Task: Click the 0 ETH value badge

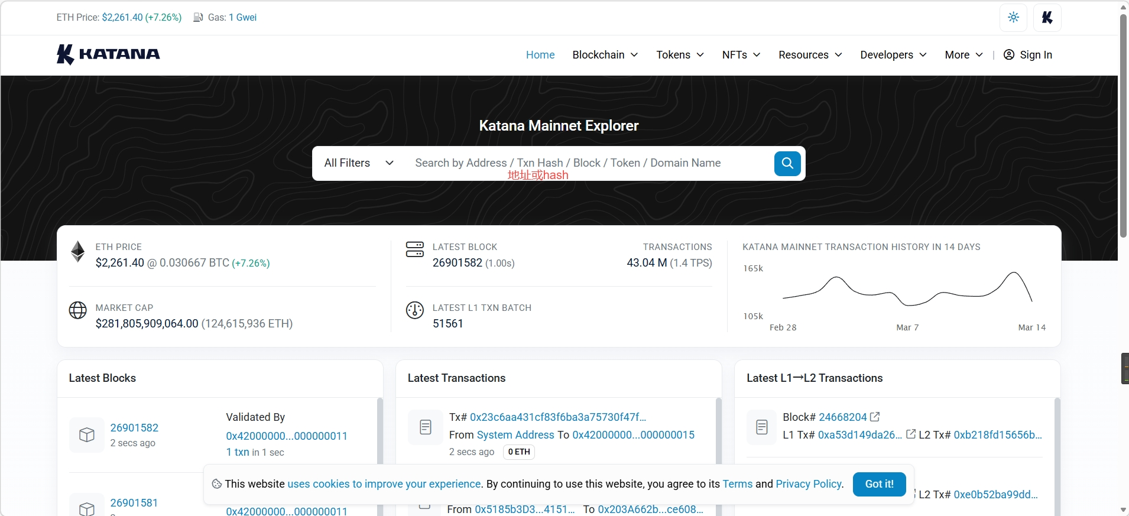Action: [519, 452]
